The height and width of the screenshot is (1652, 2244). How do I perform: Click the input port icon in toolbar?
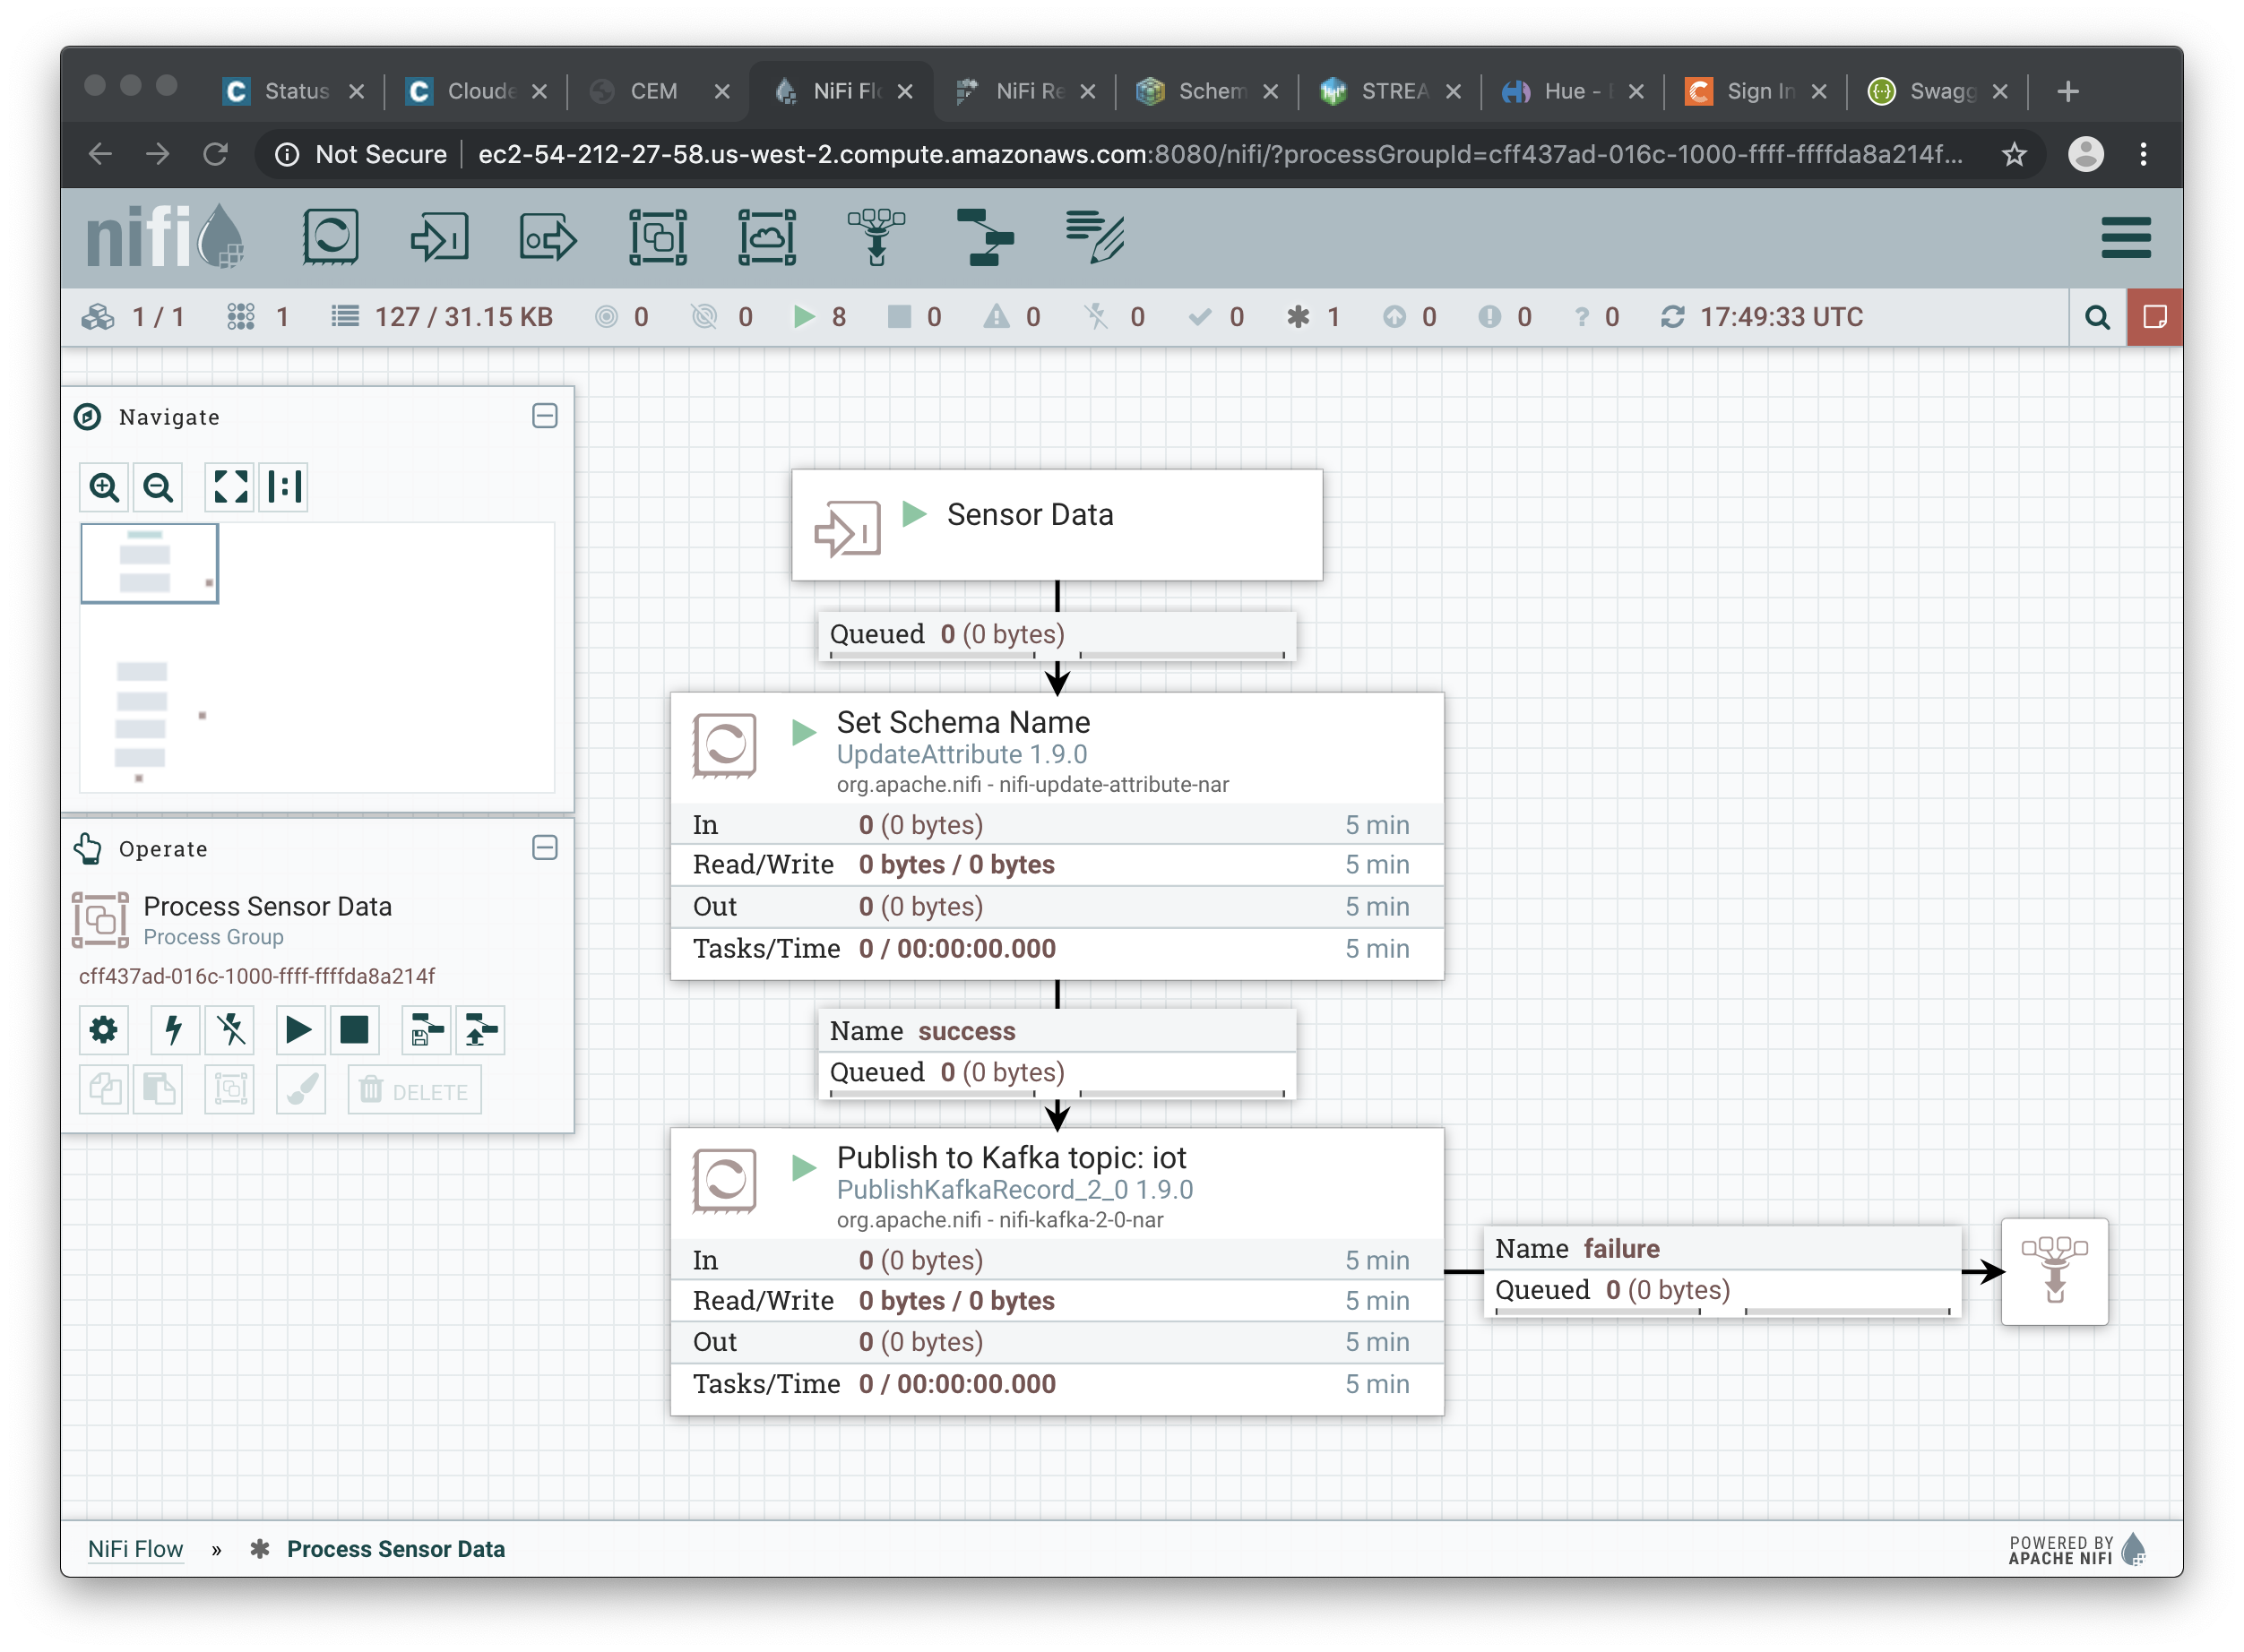(441, 238)
